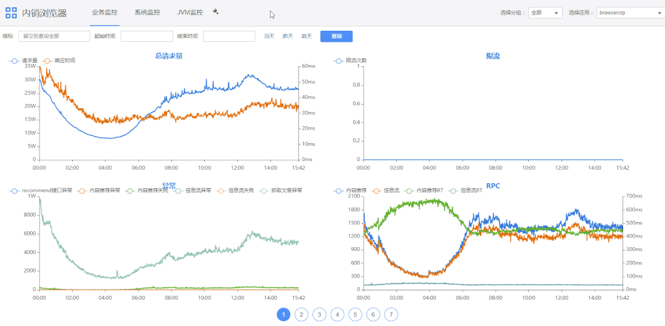The image size is (665, 326).
Task: Click the 起始时间 date picker field
Action: [x=145, y=36]
